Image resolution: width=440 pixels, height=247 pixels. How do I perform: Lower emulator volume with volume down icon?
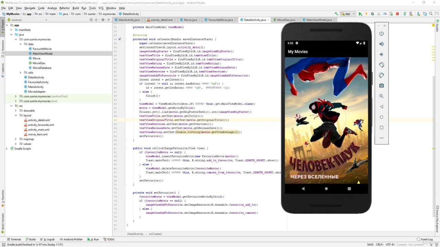click(382, 54)
